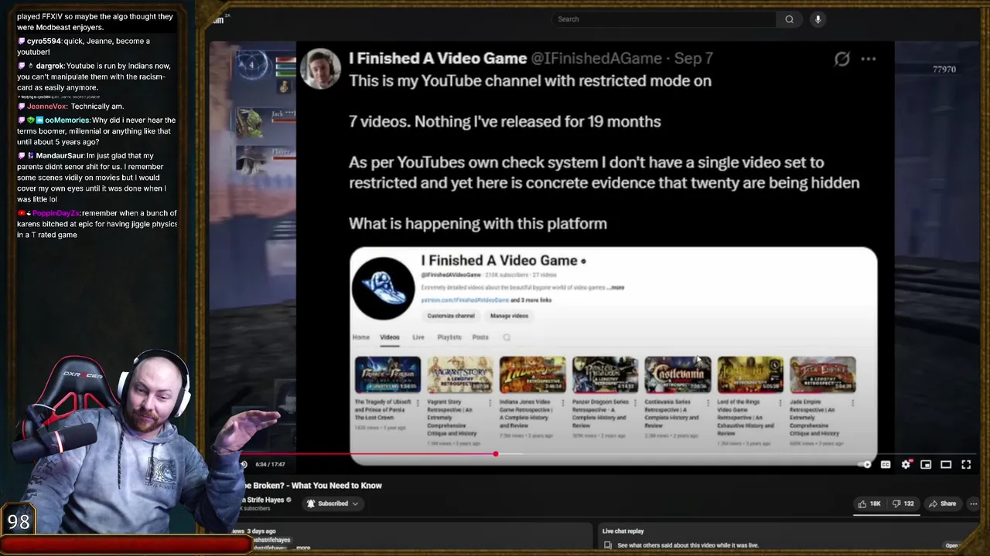This screenshot has width=990, height=556.
Task: Open the Indiana Jones retrospective thumbnail
Action: click(x=533, y=375)
